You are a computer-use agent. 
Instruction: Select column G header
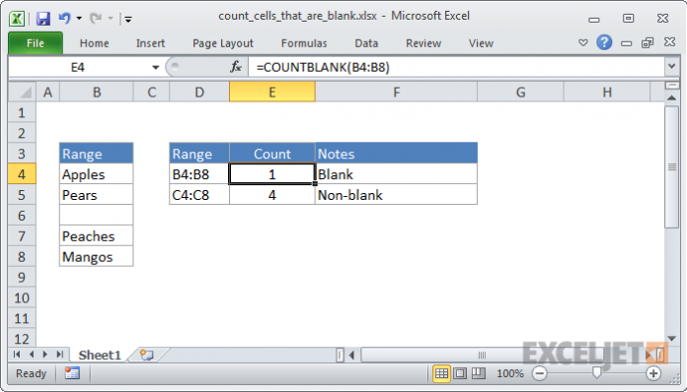pos(520,93)
